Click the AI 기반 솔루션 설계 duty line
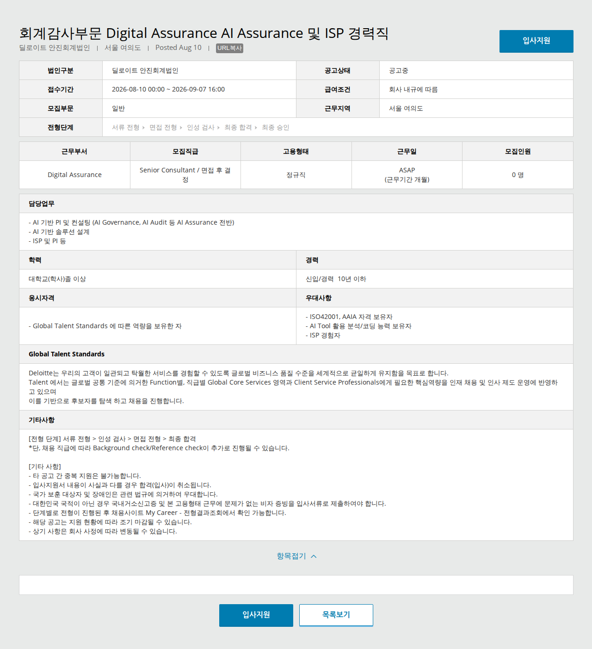 tap(59, 232)
